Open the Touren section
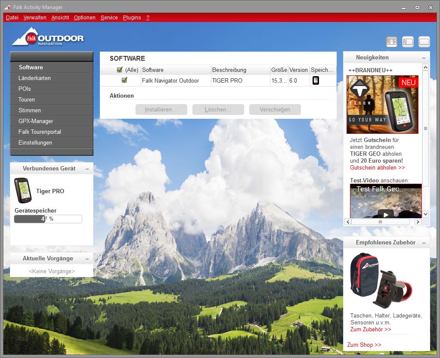 [x=52, y=99]
